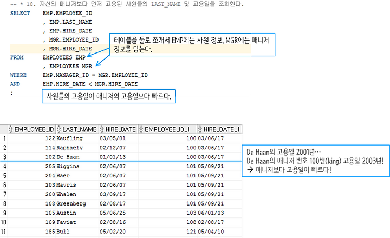Click employee ID 102 cell

[31, 157]
